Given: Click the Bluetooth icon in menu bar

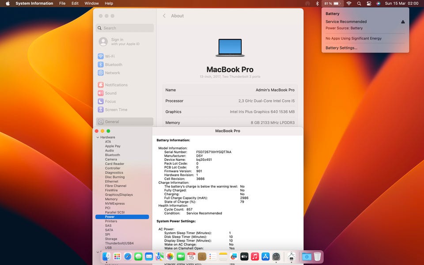Looking at the screenshot, I should 317,4.
